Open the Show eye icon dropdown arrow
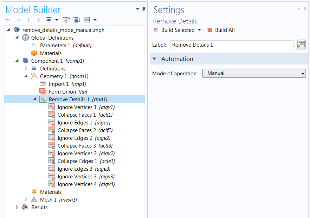310x218 pixels. tap(57, 20)
